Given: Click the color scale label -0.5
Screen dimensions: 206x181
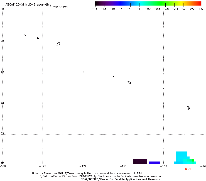Looking at the screenshot, I should point(166,9).
